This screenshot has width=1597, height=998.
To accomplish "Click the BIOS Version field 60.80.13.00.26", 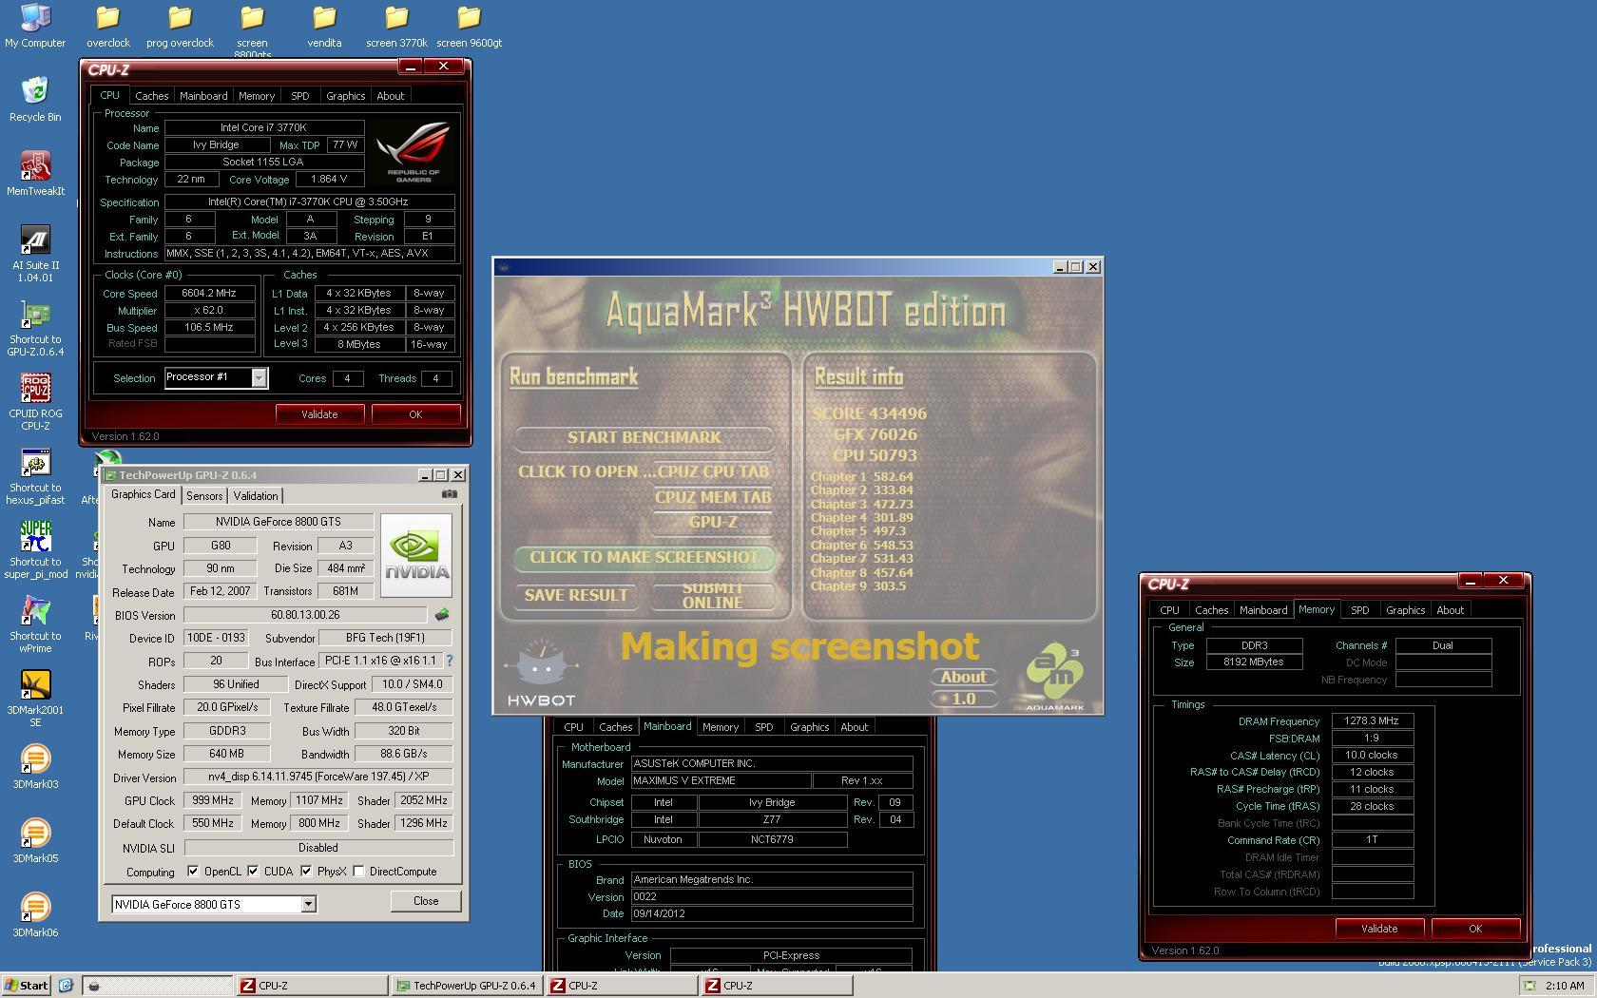I will [305, 615].
